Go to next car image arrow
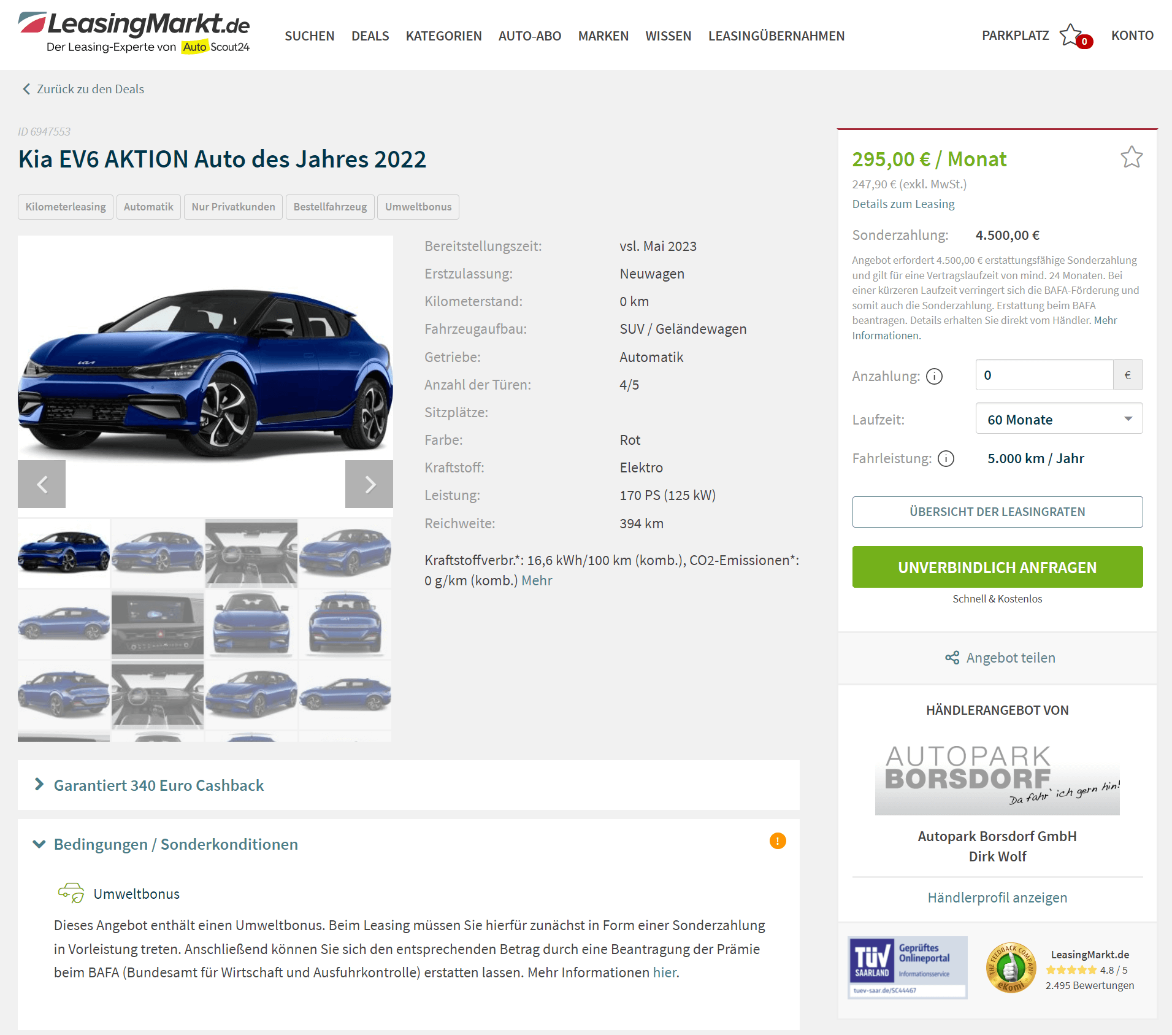This screenshot has height=1035, width=1172. (x=369, y=484)
